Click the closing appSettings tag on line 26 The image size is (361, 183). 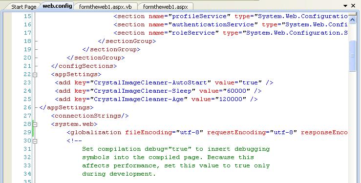coord(66,107)
